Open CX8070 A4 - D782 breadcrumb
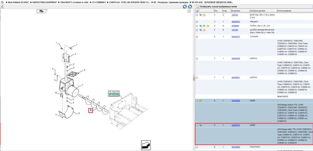The height and width of the screenshot is (151, 313). (130, 2)
